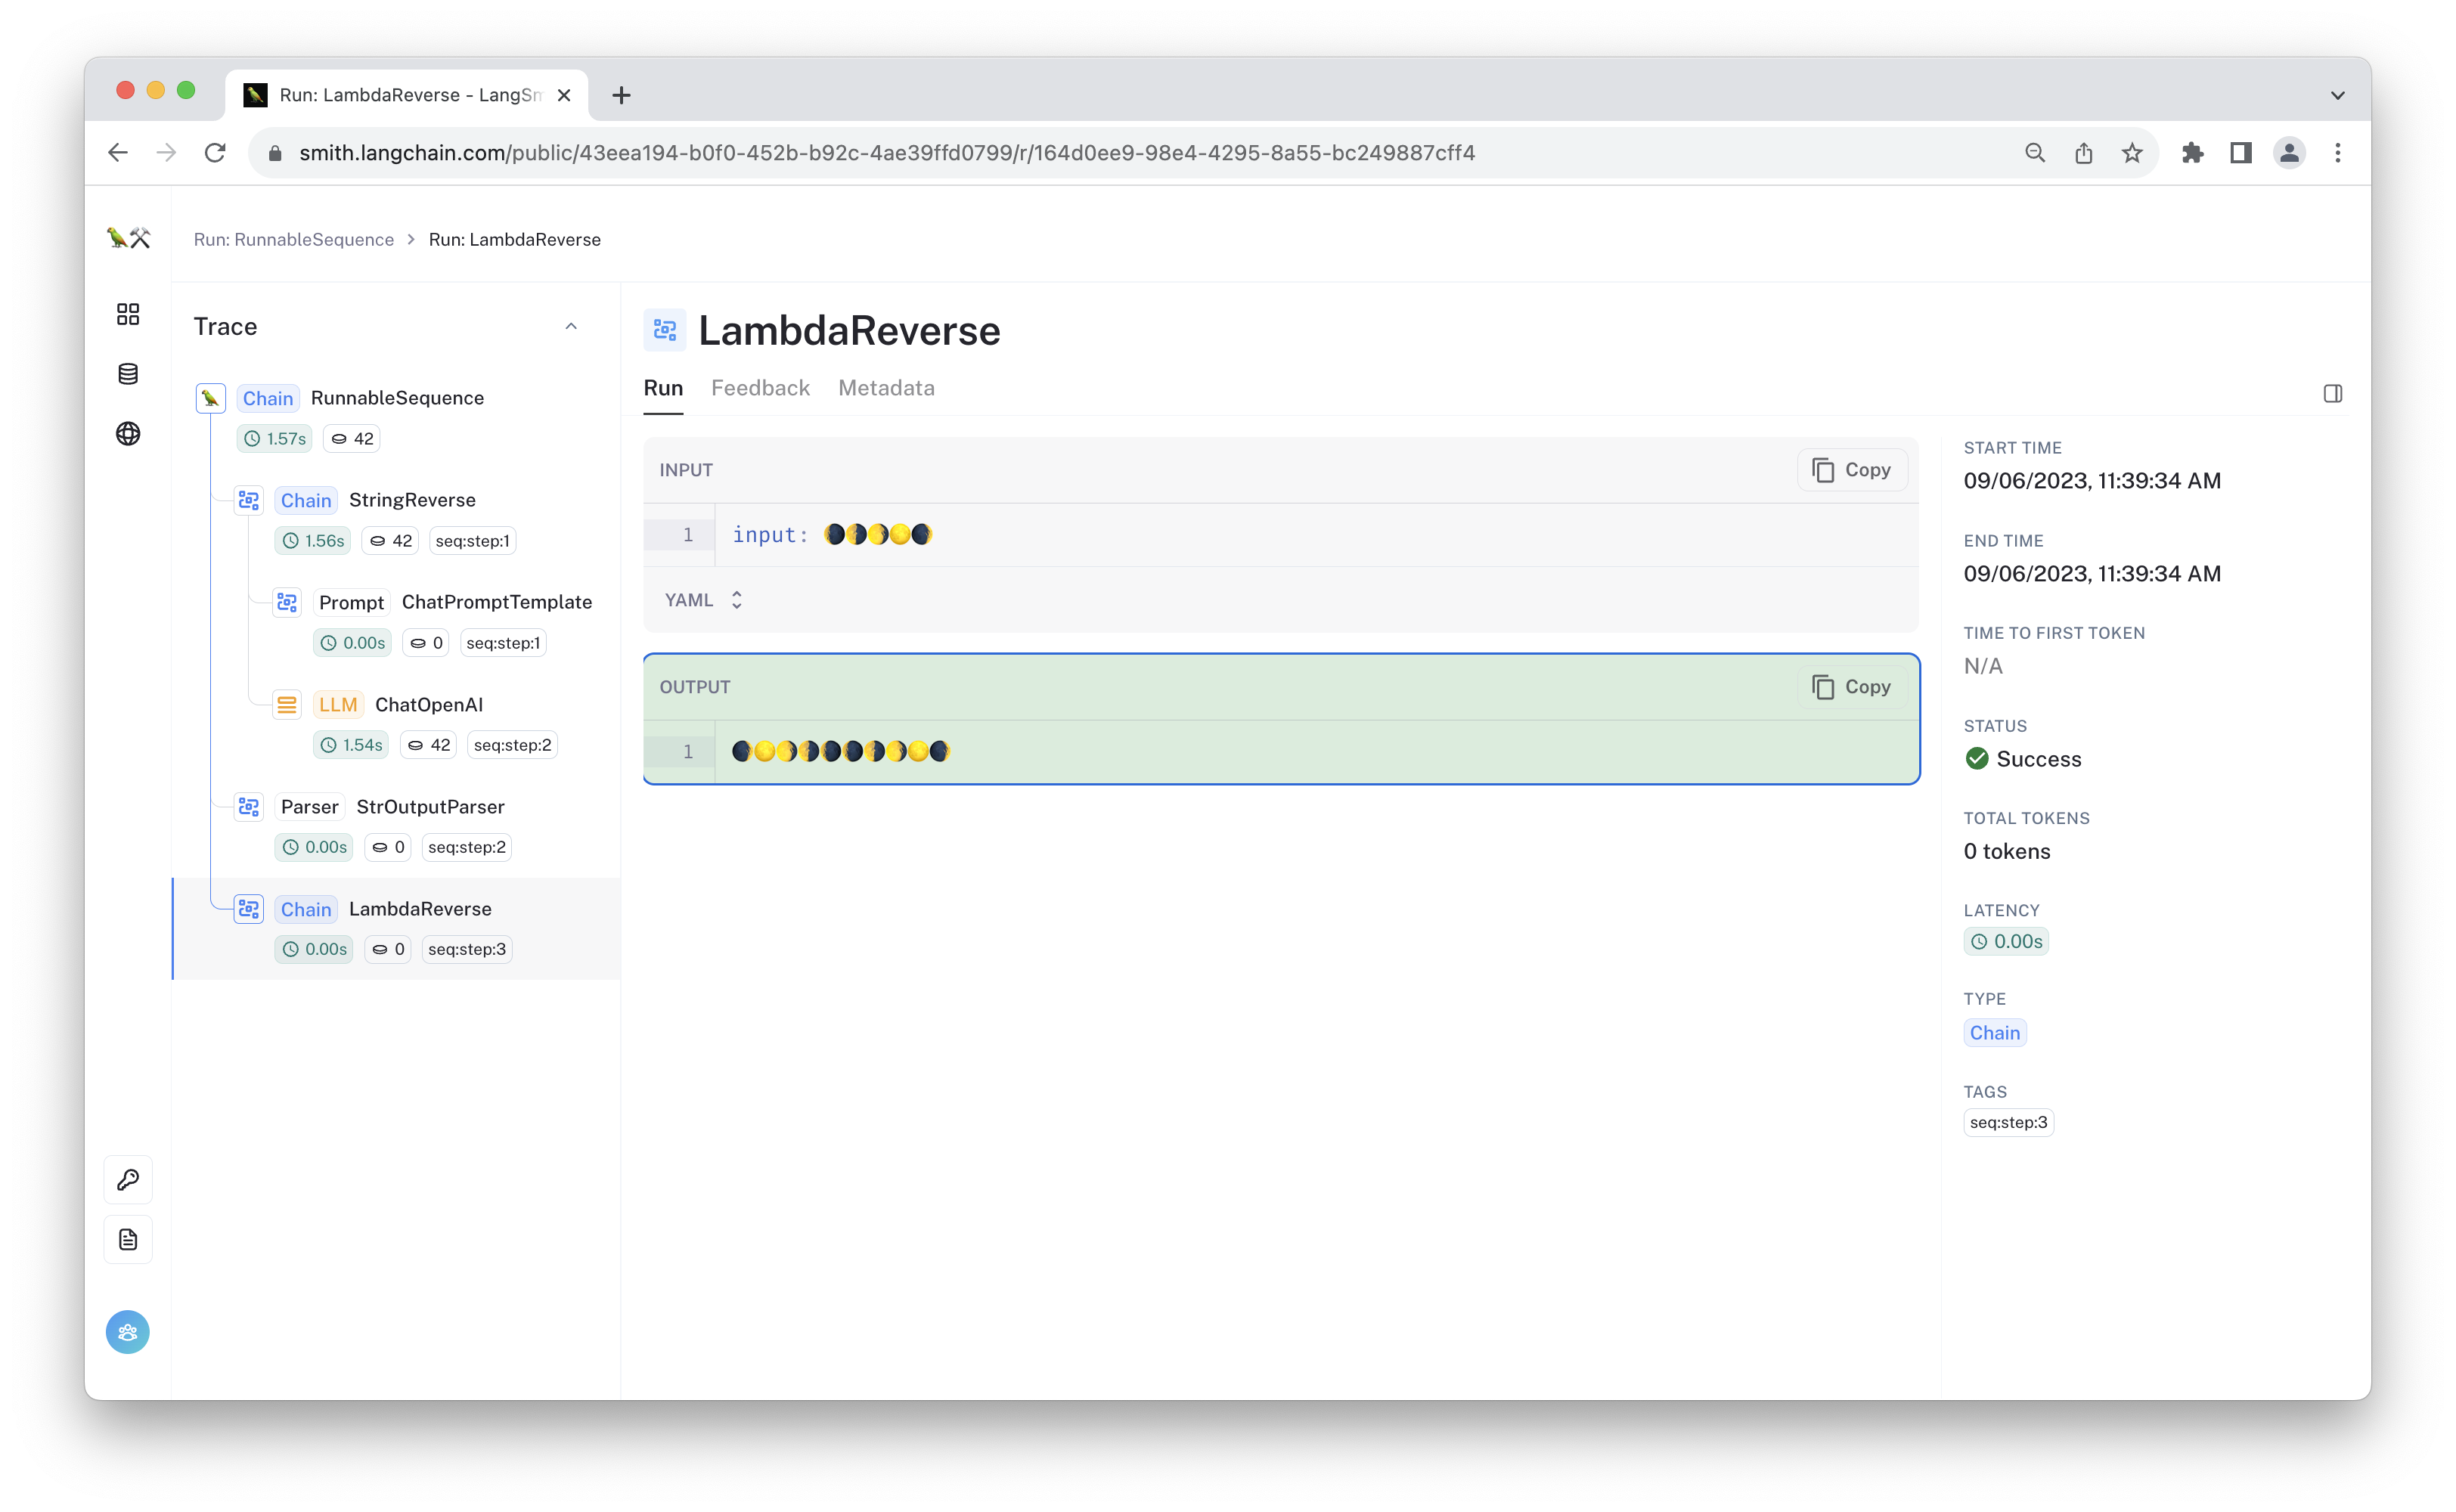Go back with the browser back arrow
Screen dimensions: 2456x1512
(x=118, y=153)
